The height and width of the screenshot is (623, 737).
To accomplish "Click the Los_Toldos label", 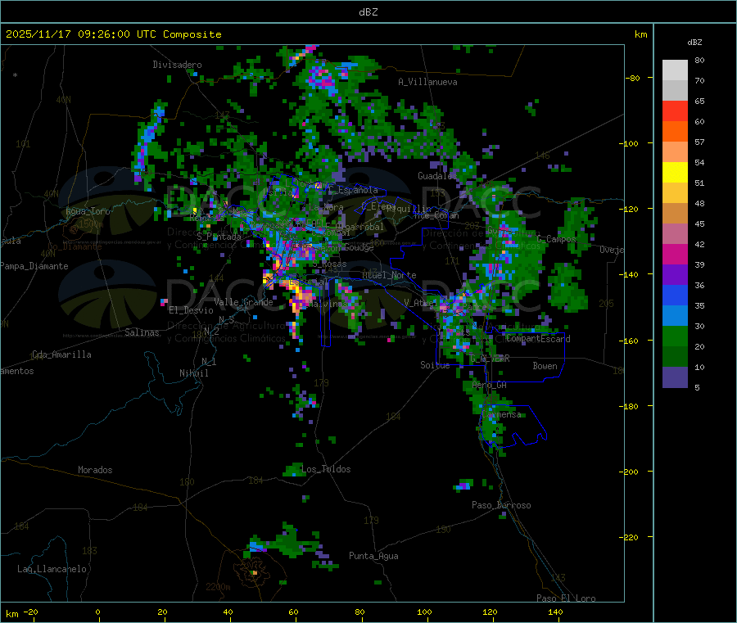I will click(326, 469).
